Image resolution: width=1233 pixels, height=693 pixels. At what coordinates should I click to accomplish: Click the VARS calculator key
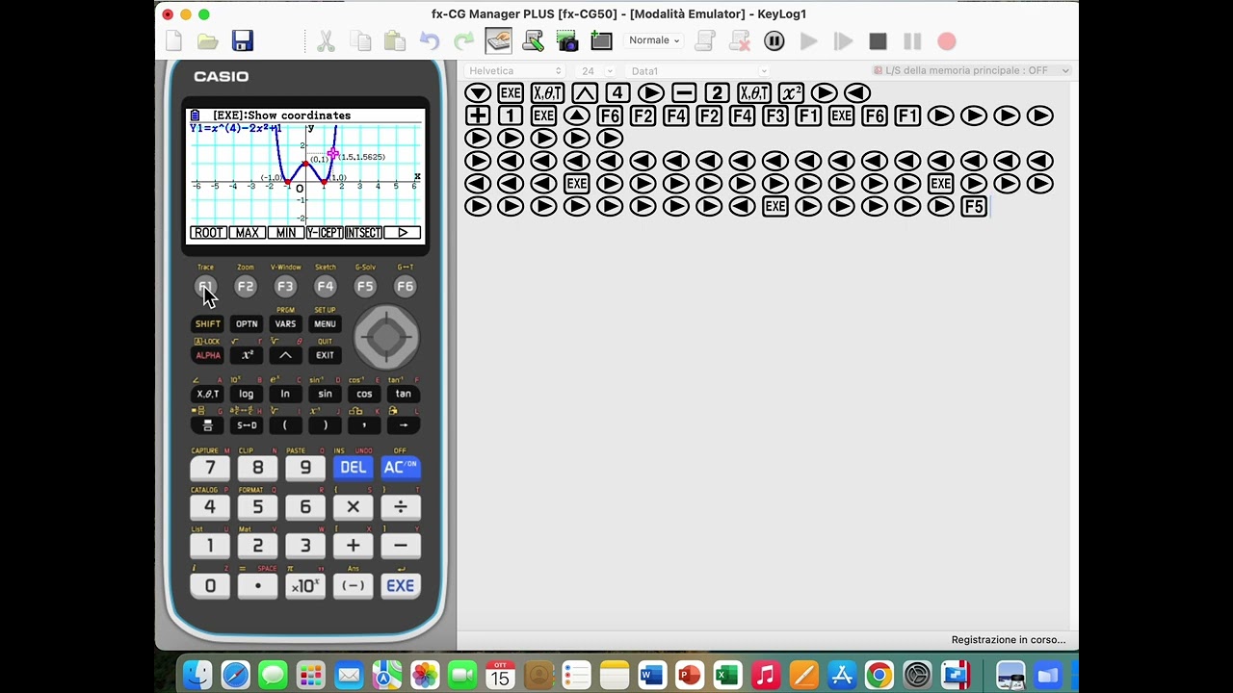tap(285, 324)
